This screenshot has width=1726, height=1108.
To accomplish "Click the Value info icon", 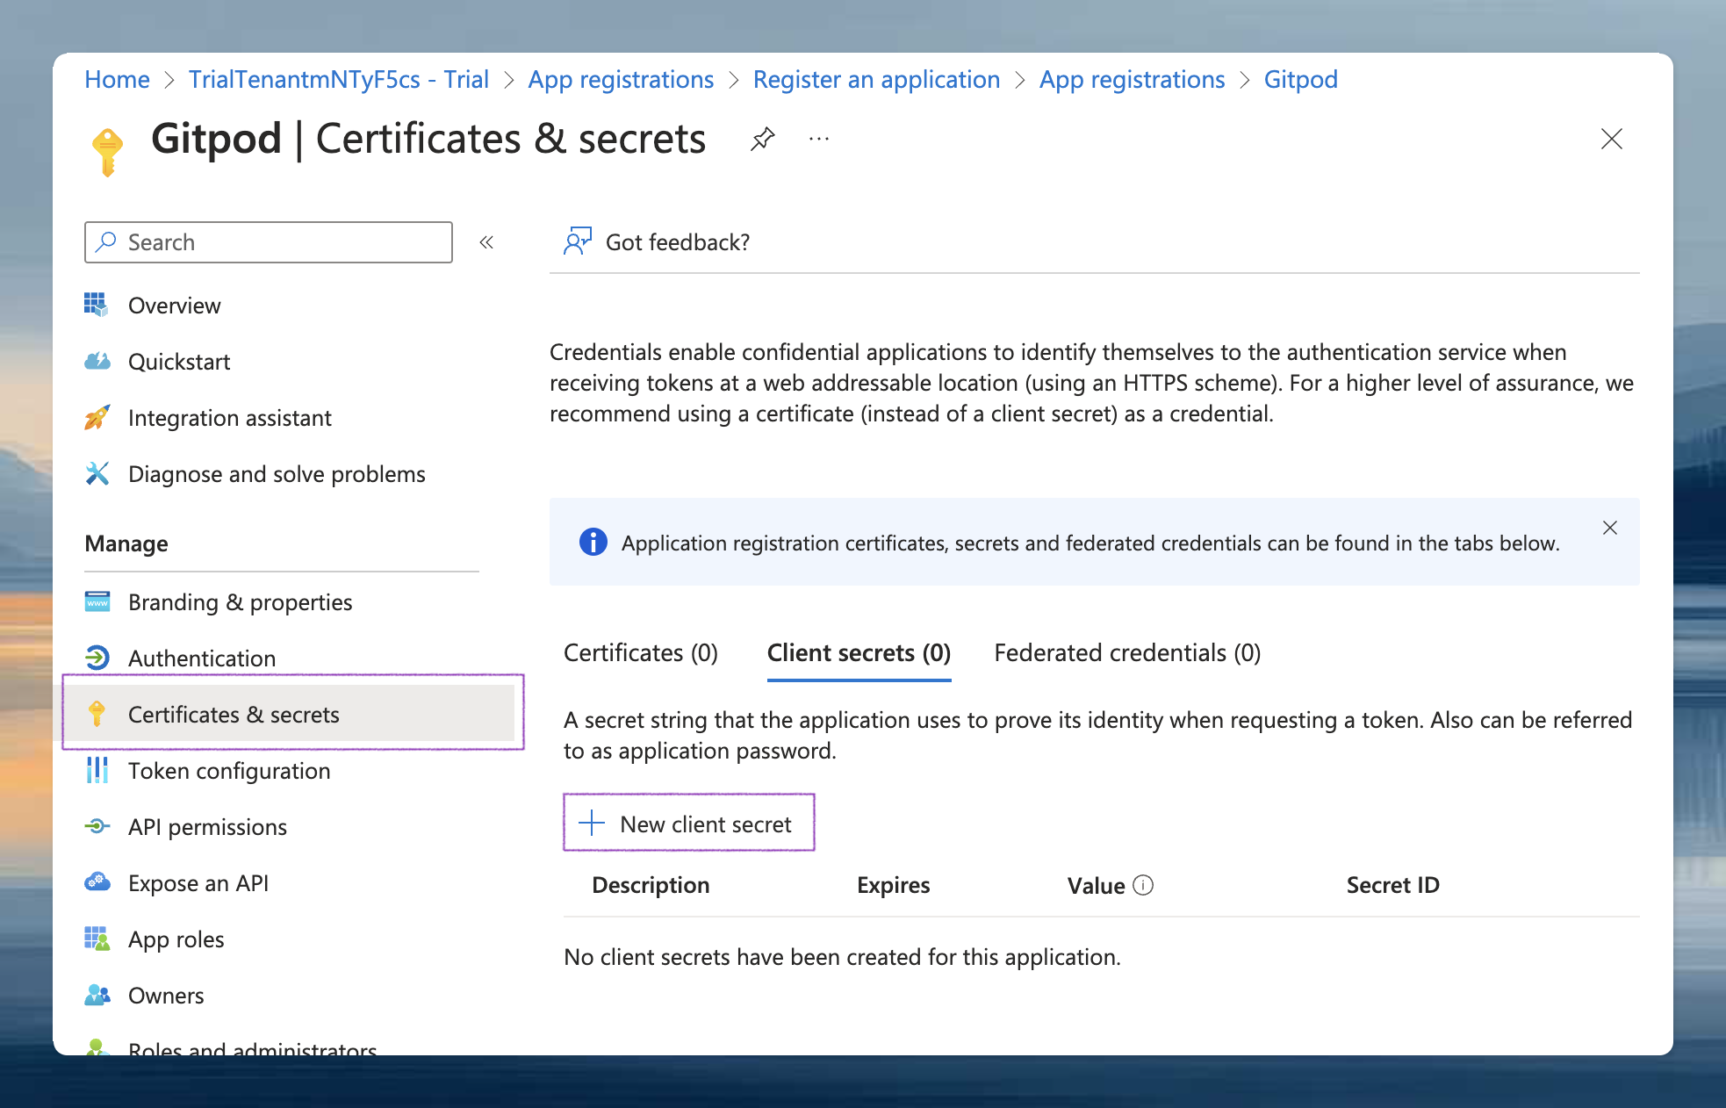I will click(1143, 885).
